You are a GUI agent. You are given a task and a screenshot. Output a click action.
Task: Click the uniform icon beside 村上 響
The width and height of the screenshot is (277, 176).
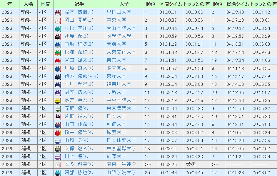(x=58, y=156)
